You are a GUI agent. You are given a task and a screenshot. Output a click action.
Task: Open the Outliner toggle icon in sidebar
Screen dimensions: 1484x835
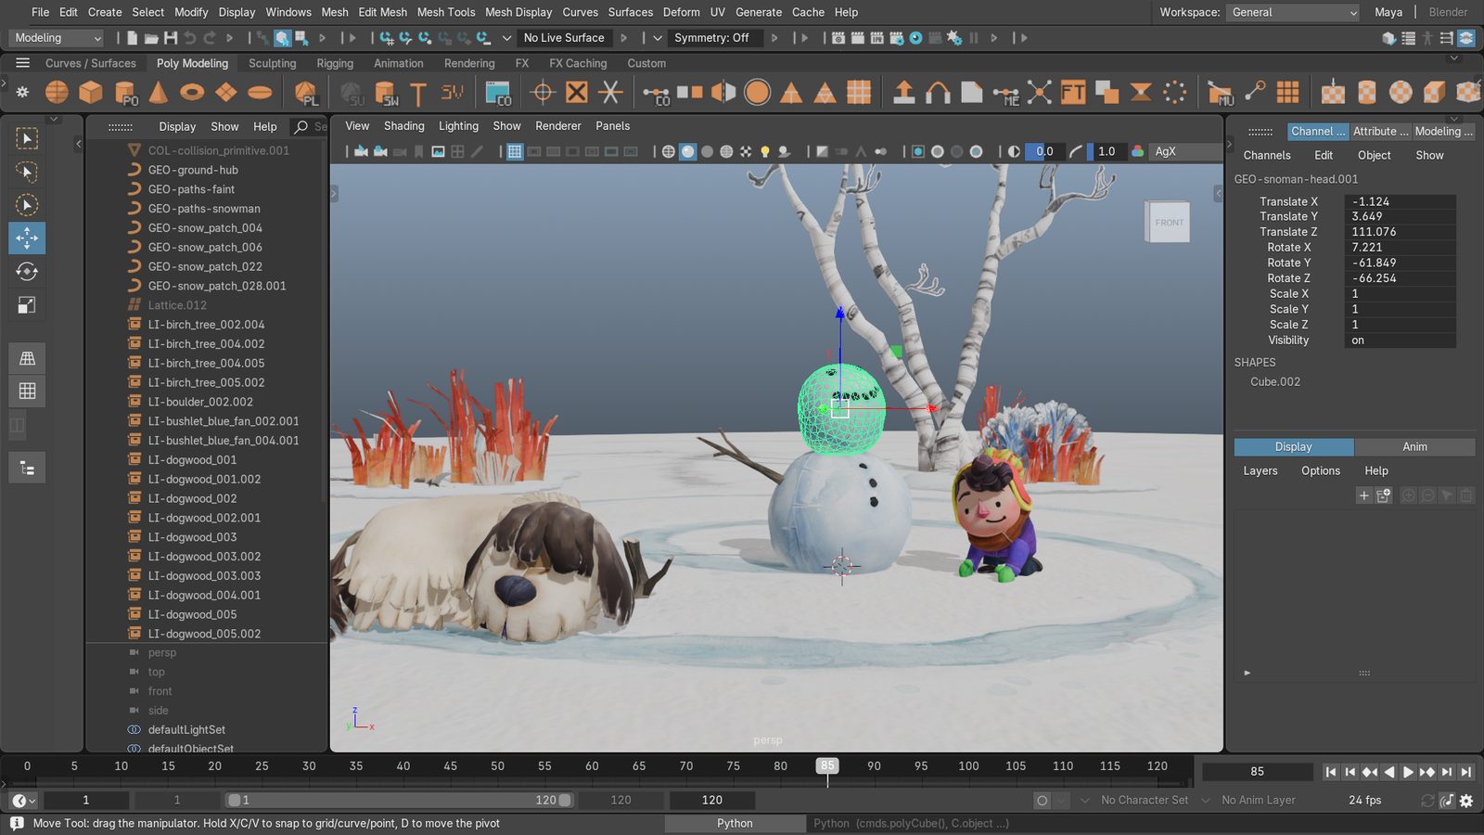pyautogui.click(x=27, y=469)
